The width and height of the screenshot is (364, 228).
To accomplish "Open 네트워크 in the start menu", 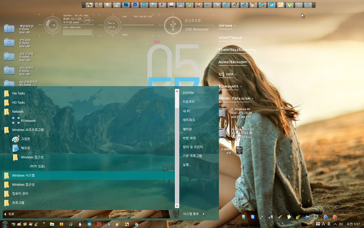I will tap(189, 120).
